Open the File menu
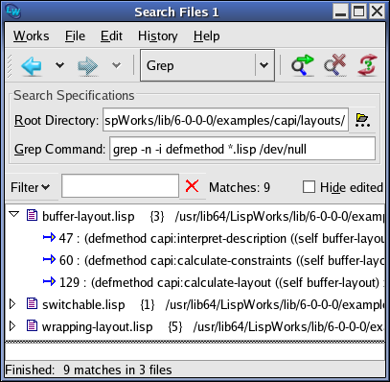The width and height of the screenshot is (390, 382). [75, 36]
